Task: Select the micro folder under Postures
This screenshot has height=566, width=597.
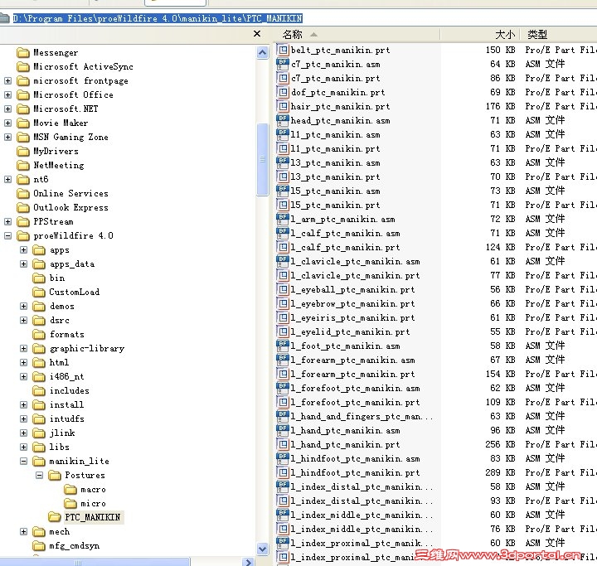Action: coord(93,503)
